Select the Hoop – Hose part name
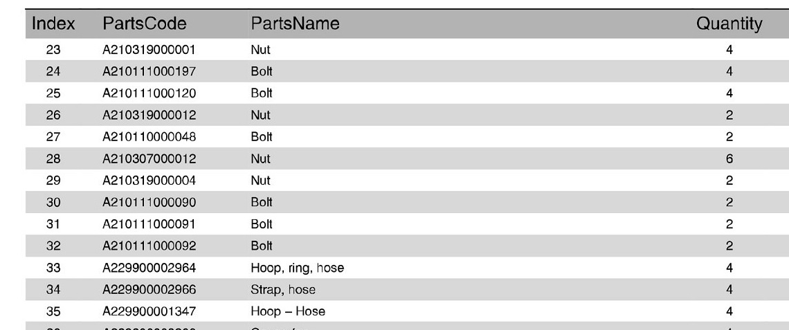This screenshot has width=789, height=330. [x=288, y=311]
